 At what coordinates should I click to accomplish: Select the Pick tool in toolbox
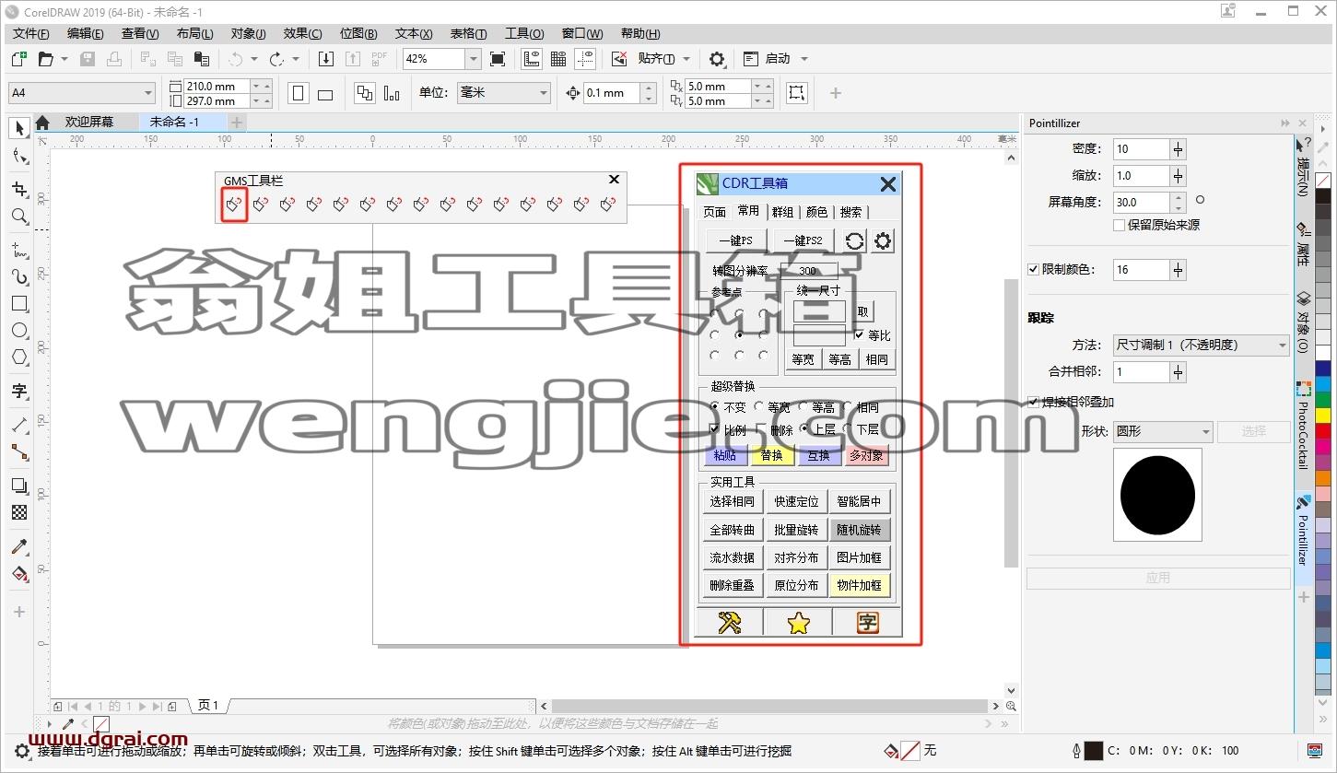click(x=18, y=127)
